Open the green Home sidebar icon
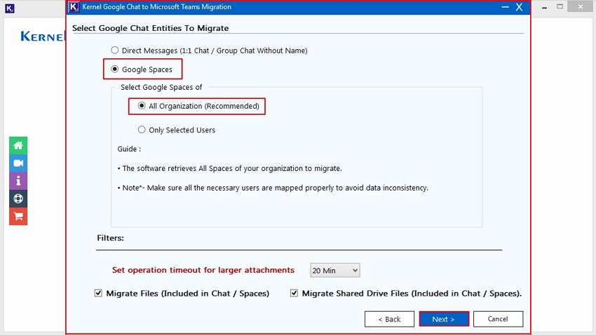This screenshot has width=596, height=335. coord(18,146)
